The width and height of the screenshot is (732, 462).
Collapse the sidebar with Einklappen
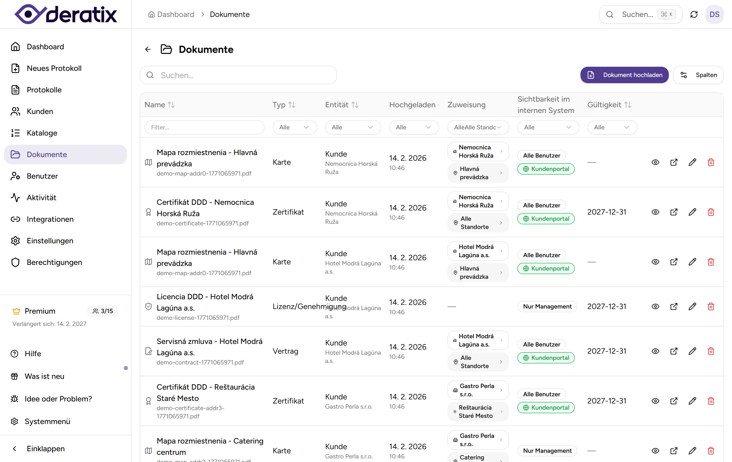[46, 449]
